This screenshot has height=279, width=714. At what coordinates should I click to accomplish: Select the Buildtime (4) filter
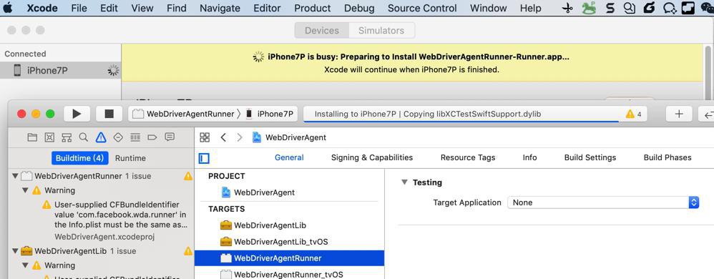(79, 158)
